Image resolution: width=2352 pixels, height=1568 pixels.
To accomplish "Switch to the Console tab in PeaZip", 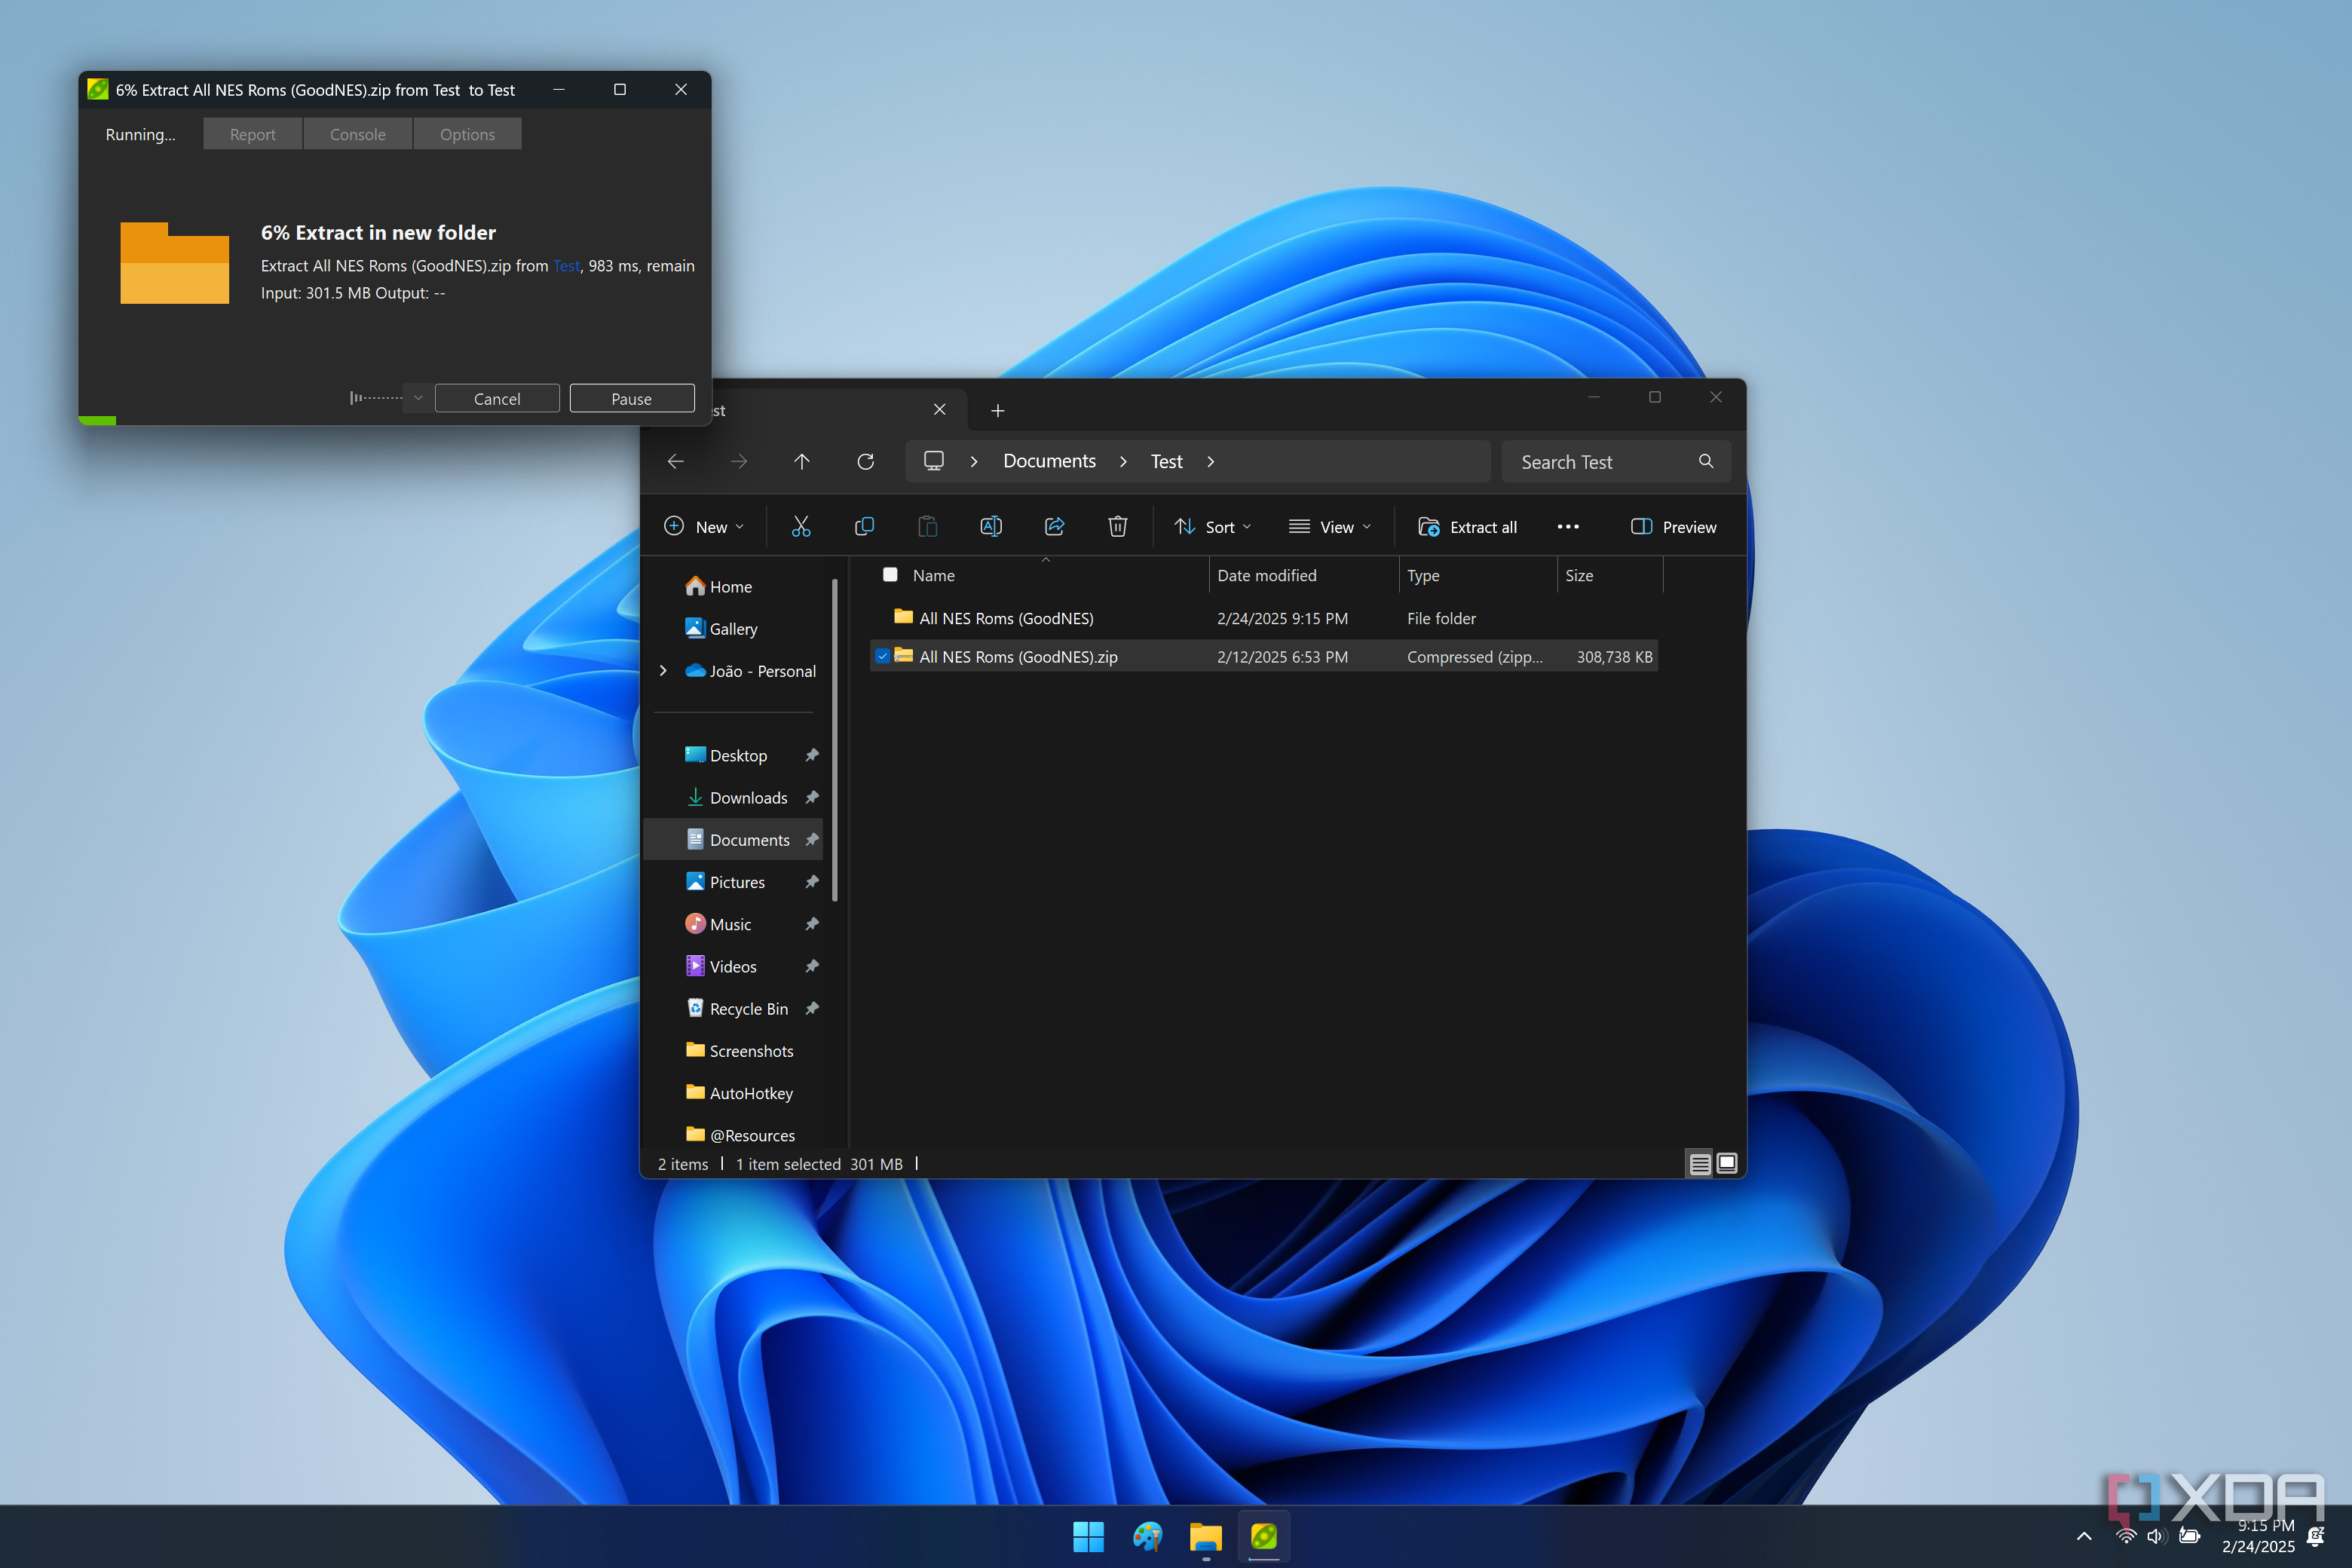I will [x=358, y=134].
